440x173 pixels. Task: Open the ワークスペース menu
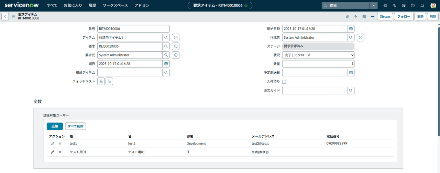click(115, 5)
